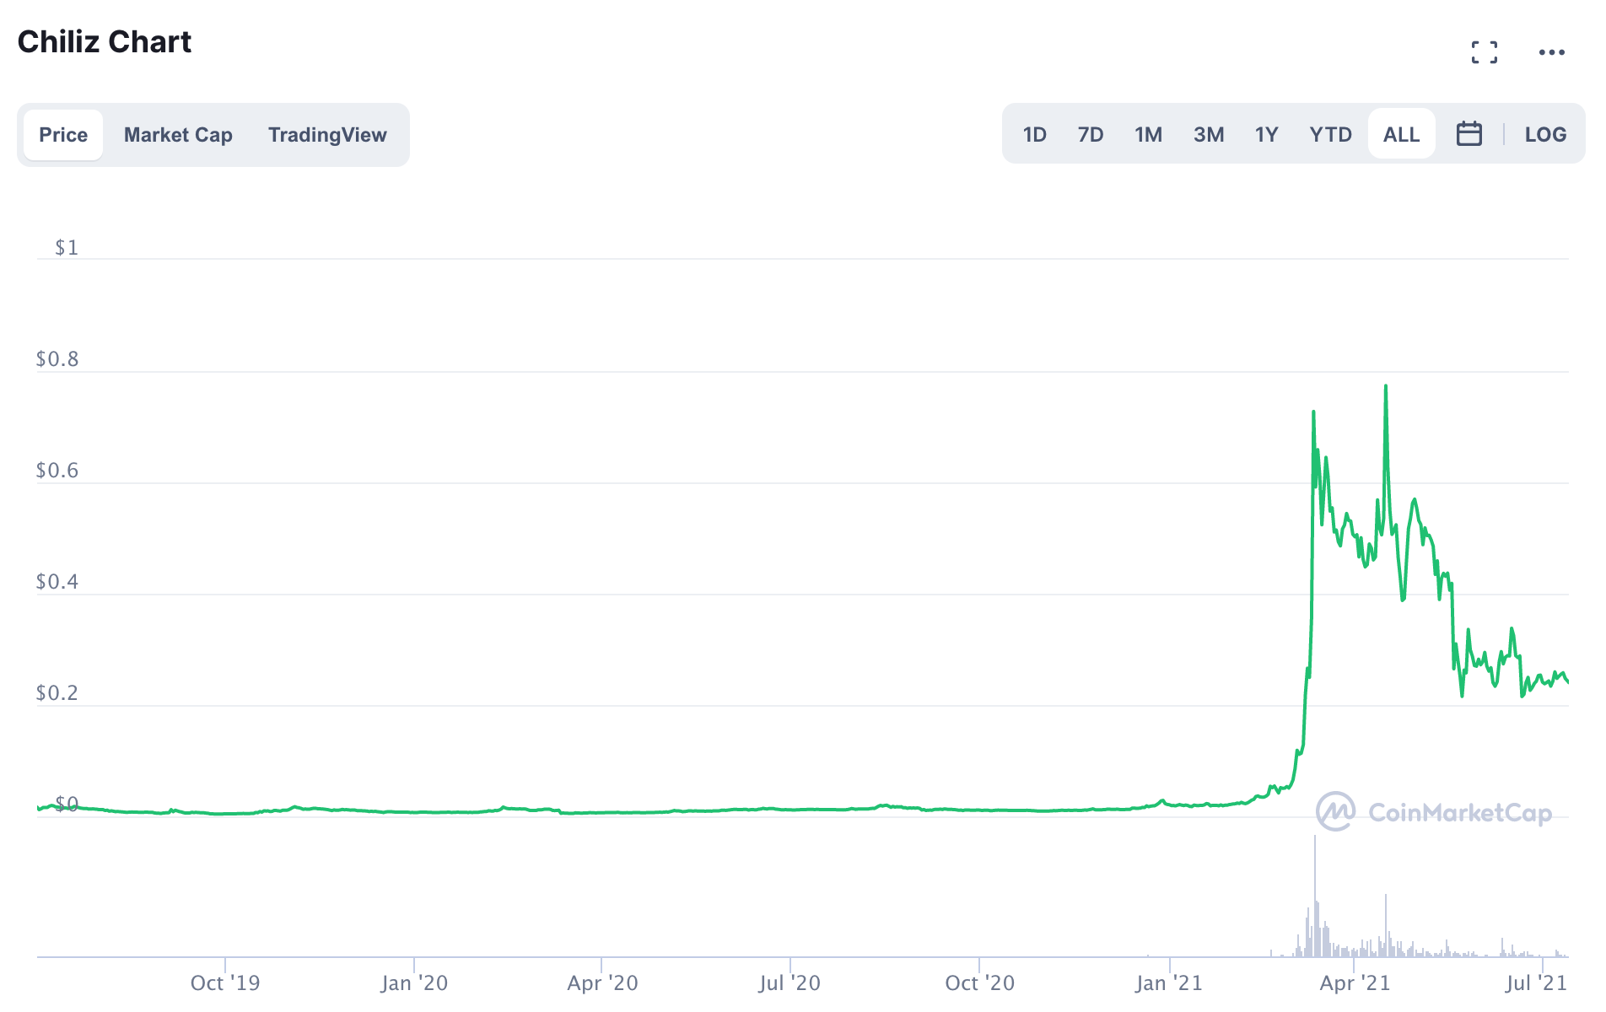Click the tallest volume bar in the histogram
The width and height of the screenshot is (1606, 1012).
coord(1314,896)
